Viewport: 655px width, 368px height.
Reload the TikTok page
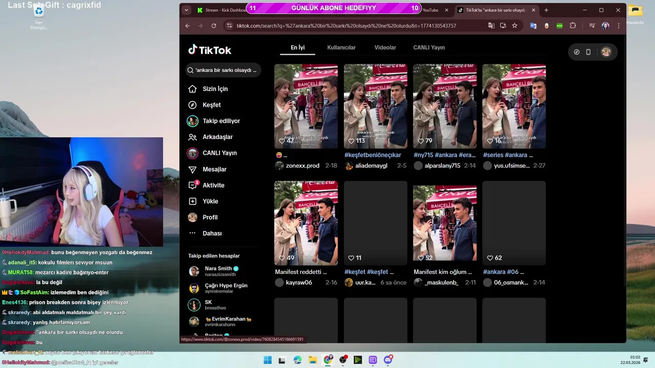pos(214,26)
